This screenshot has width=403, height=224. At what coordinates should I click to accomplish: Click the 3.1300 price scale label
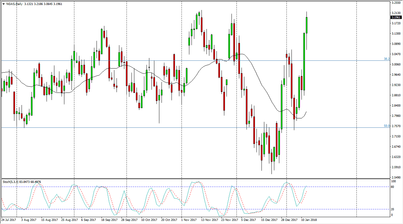click(x=396, y=34)
